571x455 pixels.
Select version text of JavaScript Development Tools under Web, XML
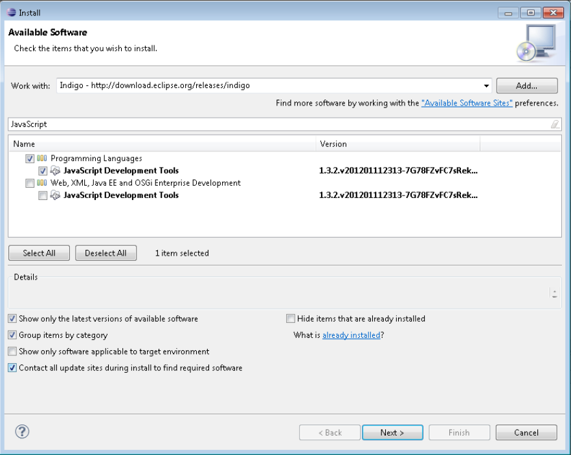pos(398,195)
